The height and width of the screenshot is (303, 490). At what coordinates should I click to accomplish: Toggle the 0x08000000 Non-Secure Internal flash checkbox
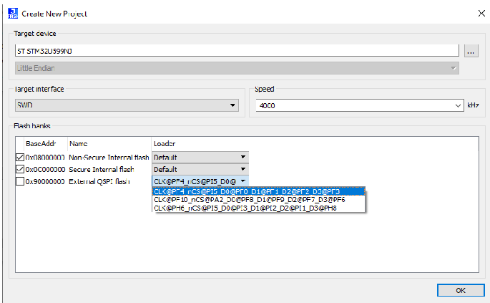click(20, 157)
